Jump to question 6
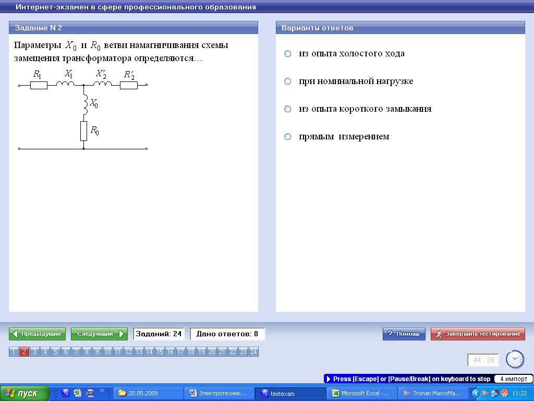The height and width of the screenshot is (401, 534). pos(66,351)
